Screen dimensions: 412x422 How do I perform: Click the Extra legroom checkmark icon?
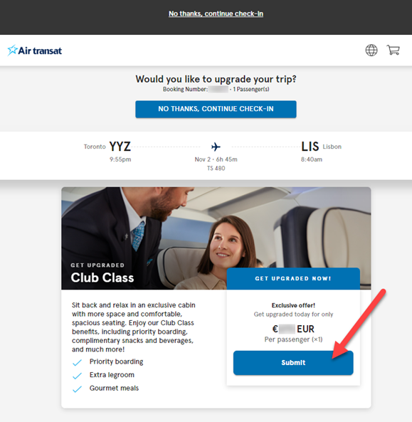(x=78, y=376)
